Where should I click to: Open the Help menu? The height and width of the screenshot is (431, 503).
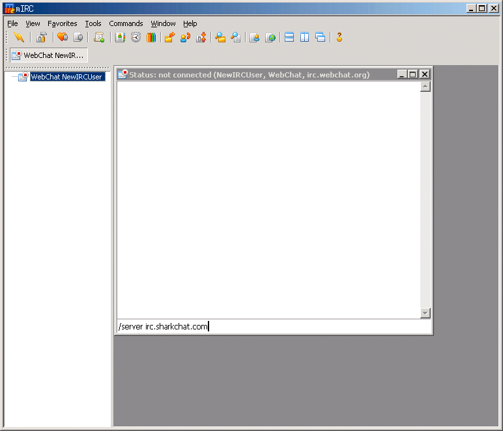point(190,23)
